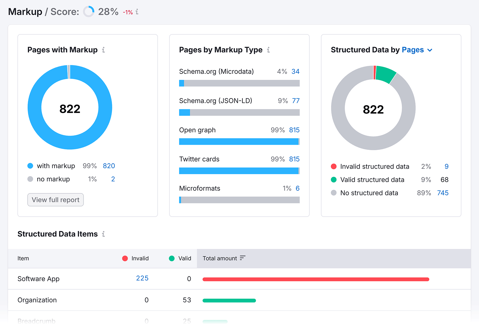
Task: Click the info icon next to Structured Data Items
Action: pos(103,234)
